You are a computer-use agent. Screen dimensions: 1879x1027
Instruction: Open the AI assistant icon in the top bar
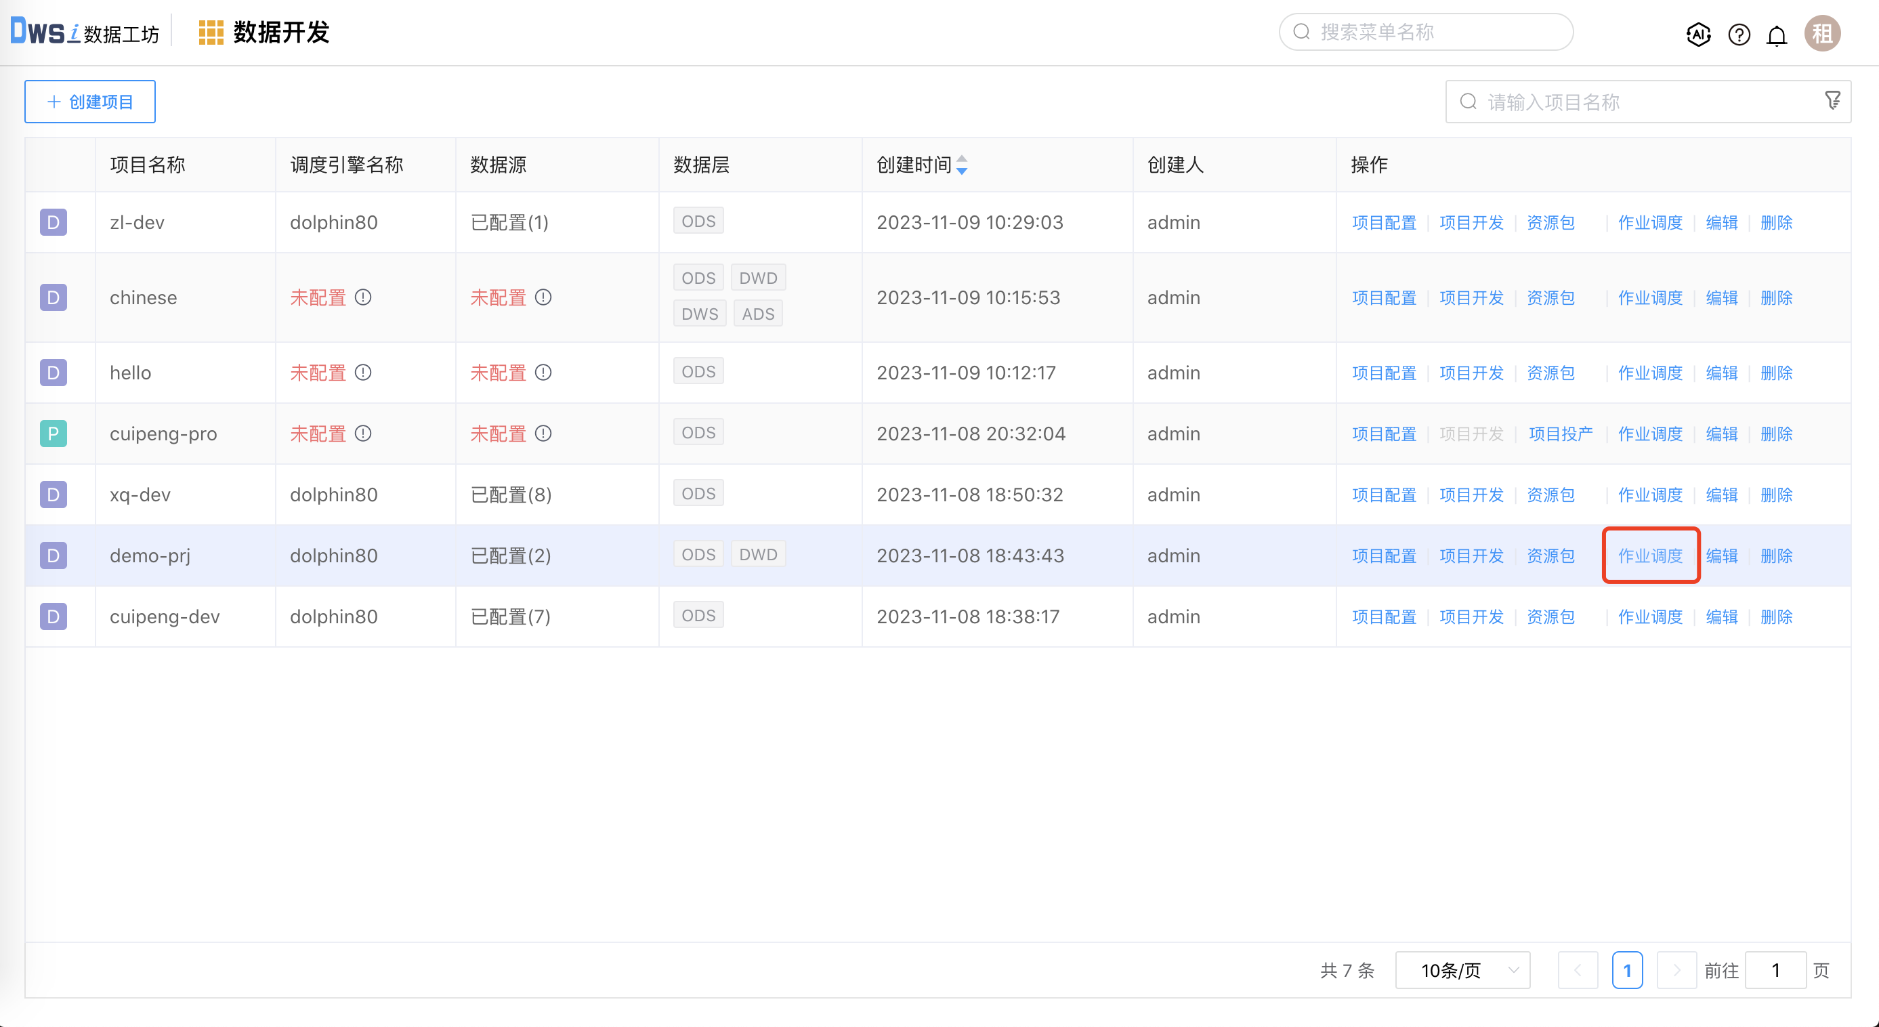coord(1698,34)
